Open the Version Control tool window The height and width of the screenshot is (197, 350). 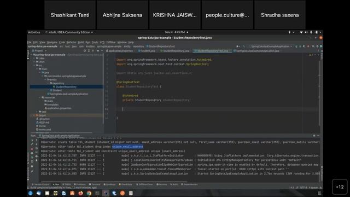tap(40, 184)
